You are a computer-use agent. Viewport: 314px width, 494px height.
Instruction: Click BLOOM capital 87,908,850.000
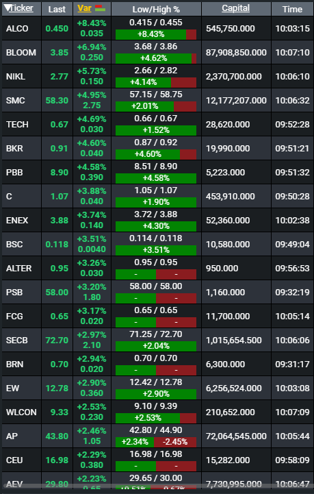pyautogui.click(x=236, y=52)
